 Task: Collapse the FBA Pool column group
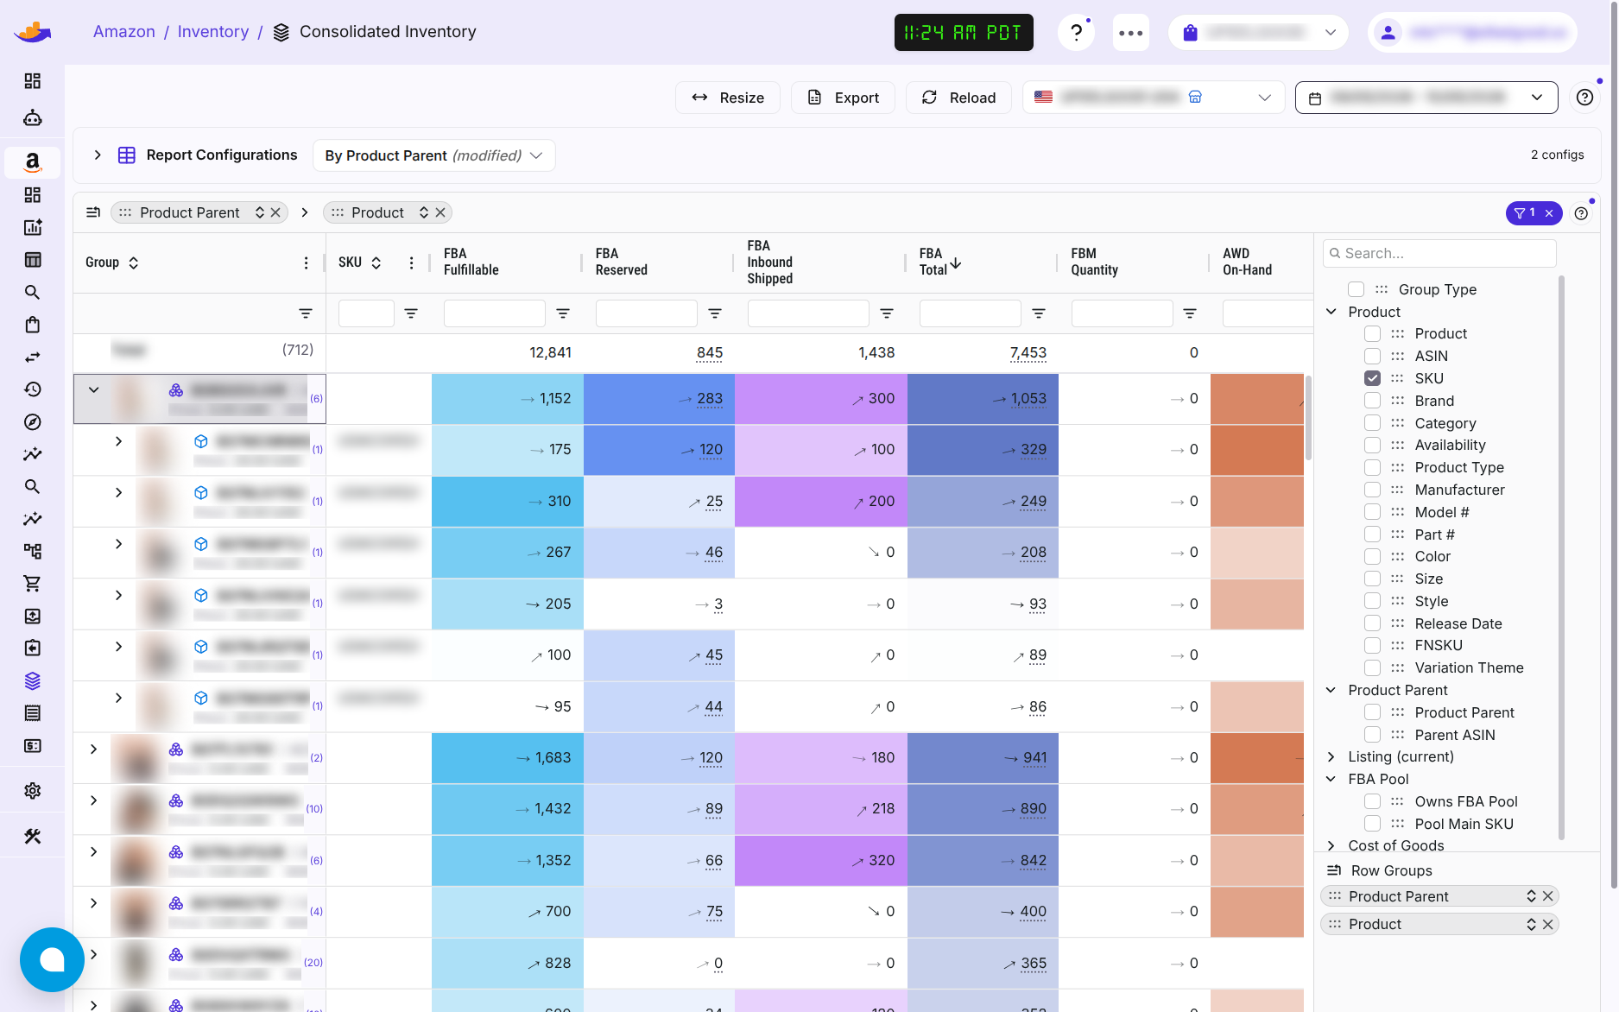[x=1331, y=779]
